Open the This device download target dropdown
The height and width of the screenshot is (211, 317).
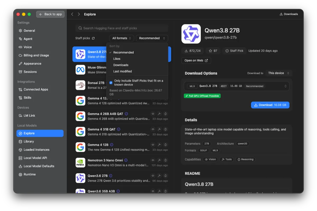click(x=279, y=73)
